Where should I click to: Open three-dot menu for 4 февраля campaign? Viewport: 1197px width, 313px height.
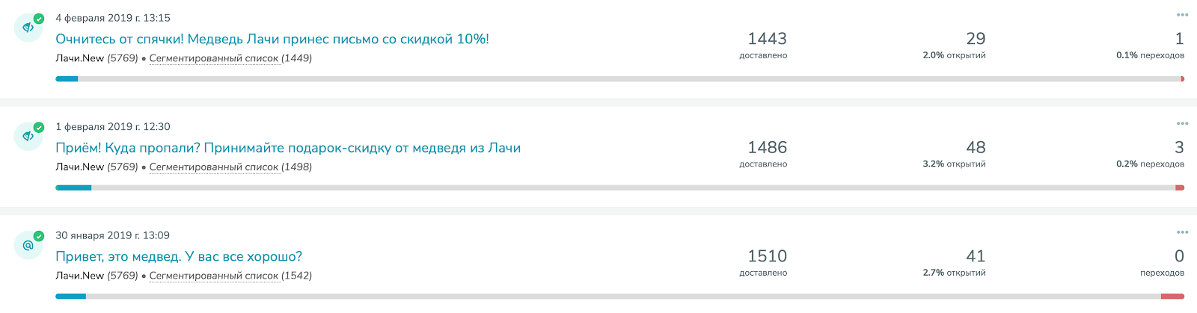pos(1182,15)
